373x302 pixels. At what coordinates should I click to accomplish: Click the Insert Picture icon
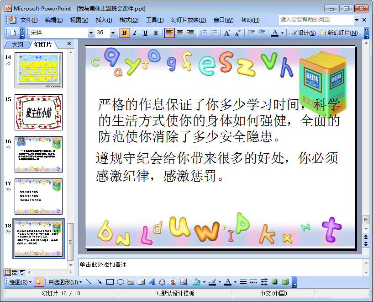click(184, 282)
